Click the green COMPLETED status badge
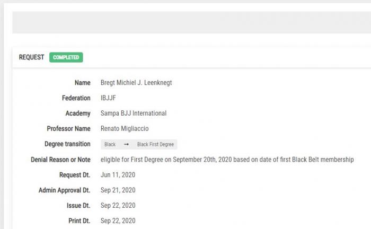Image resolution: width=371 pixels, height=229 pixels. coord(66,57)
